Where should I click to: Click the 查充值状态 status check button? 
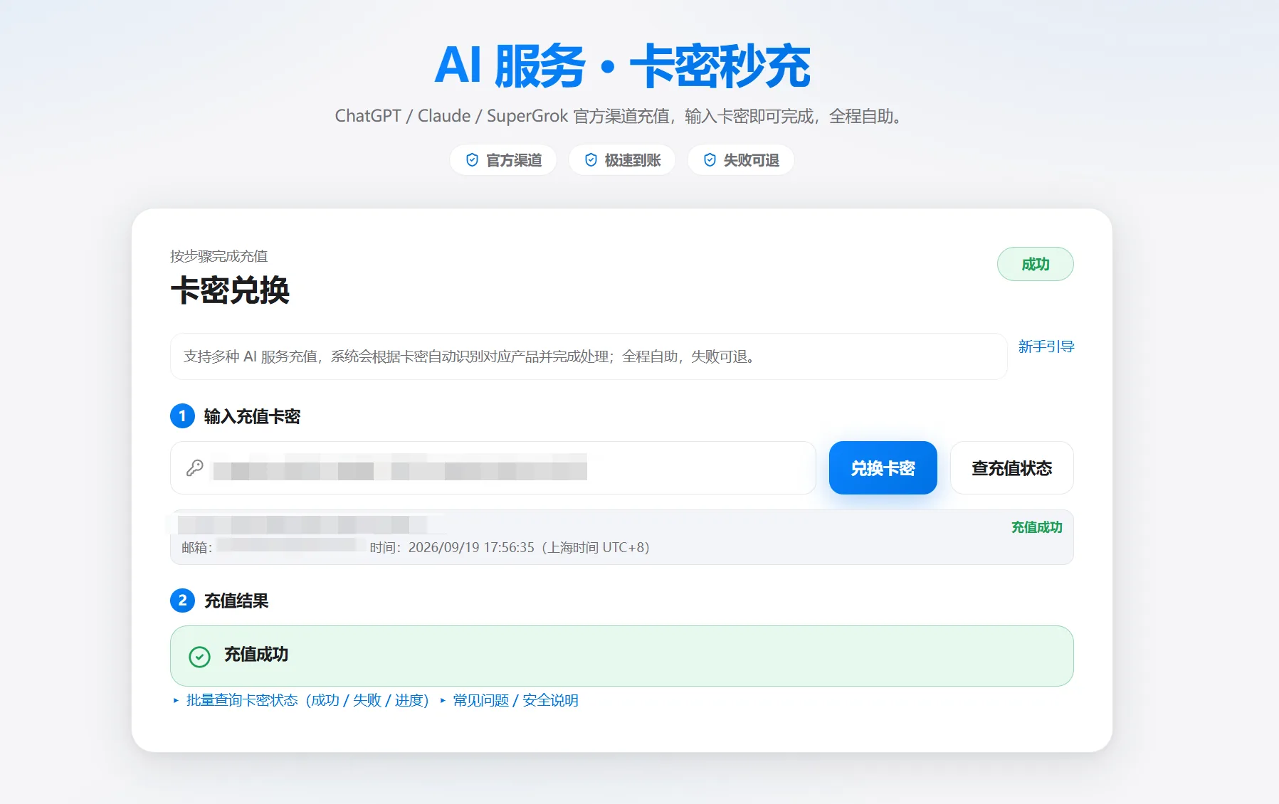1011,468
